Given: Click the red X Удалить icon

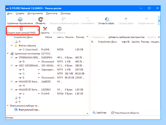Looking at the screenshot, I should point(45,29).
